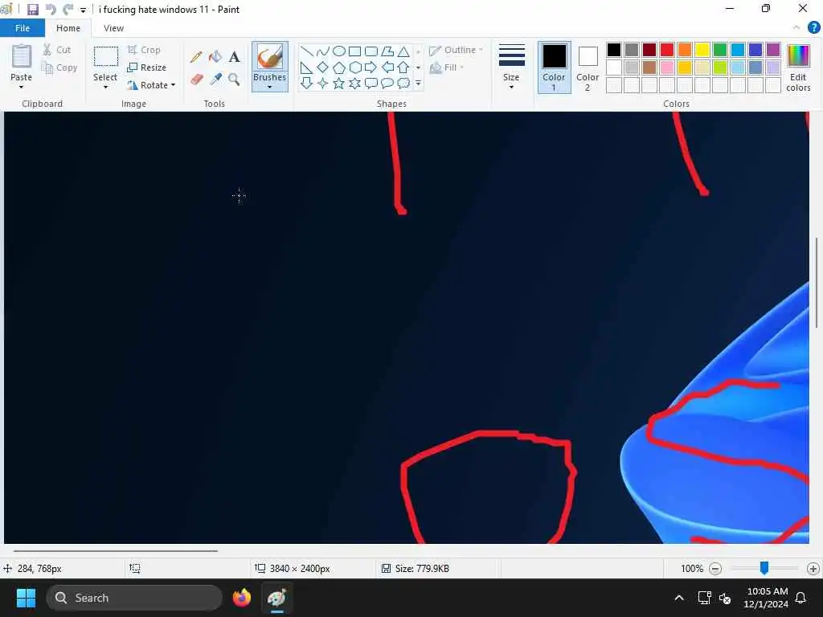
Task: Switch to the Home tab
Action: 68,28
